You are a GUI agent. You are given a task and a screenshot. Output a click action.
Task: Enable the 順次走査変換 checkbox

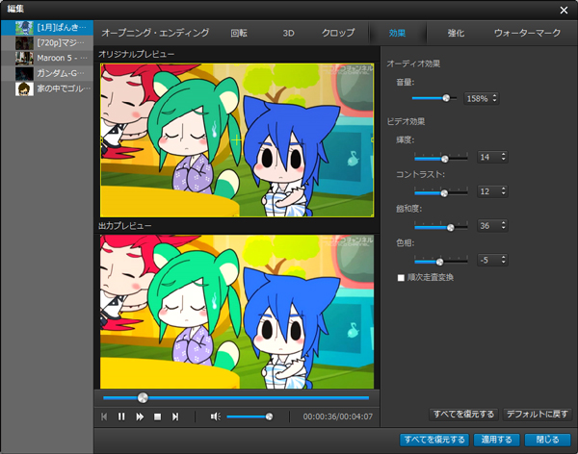[x=401, y=278]
